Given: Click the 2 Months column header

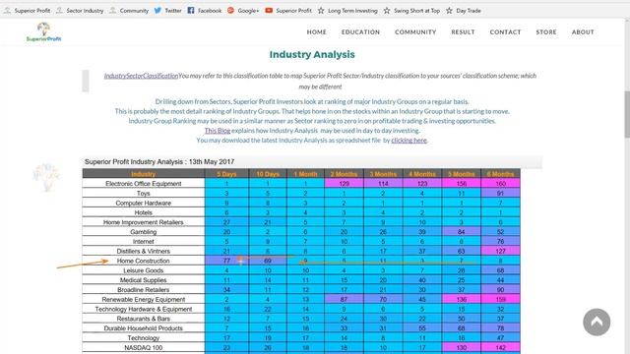Looking at the screenshot, I should pos(344,174).
